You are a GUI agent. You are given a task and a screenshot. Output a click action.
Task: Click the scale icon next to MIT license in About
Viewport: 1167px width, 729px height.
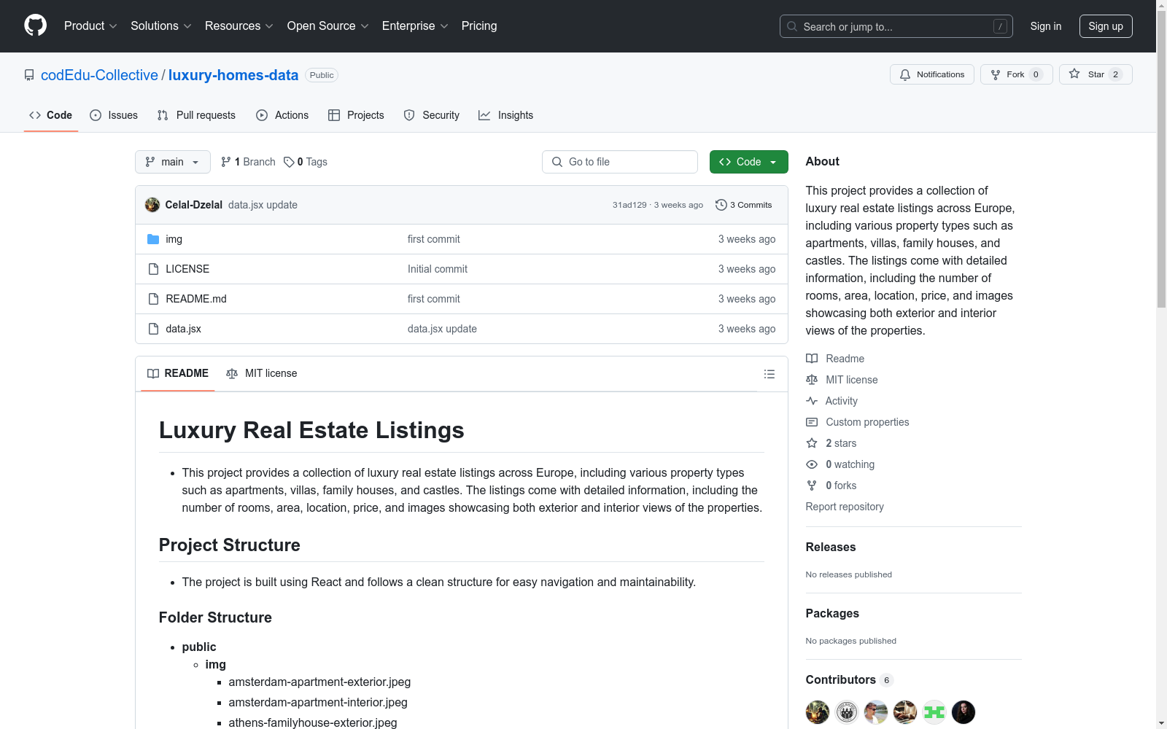(x=812, y=380)
